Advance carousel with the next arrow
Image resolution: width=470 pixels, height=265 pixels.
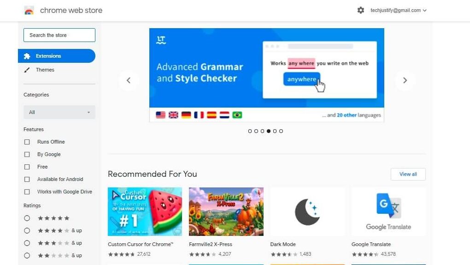pyautogui.click(x=405, y=80)
